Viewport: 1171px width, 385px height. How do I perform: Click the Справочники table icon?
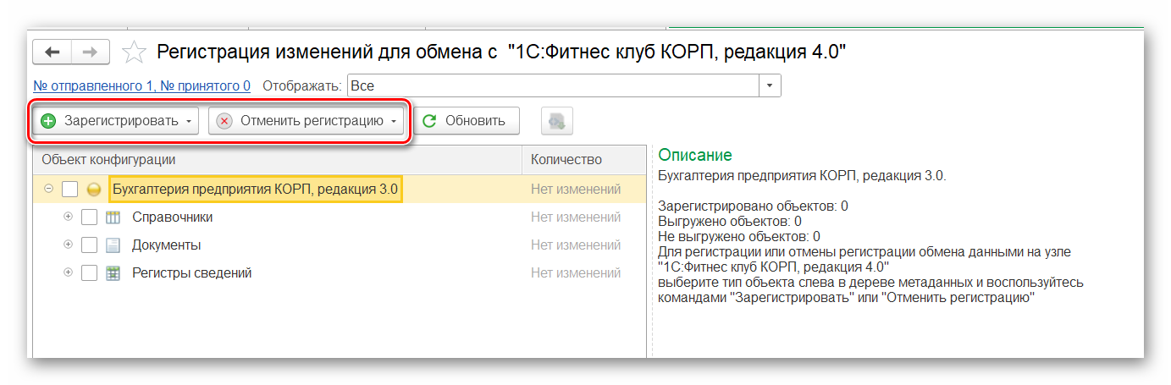point(113,217)
